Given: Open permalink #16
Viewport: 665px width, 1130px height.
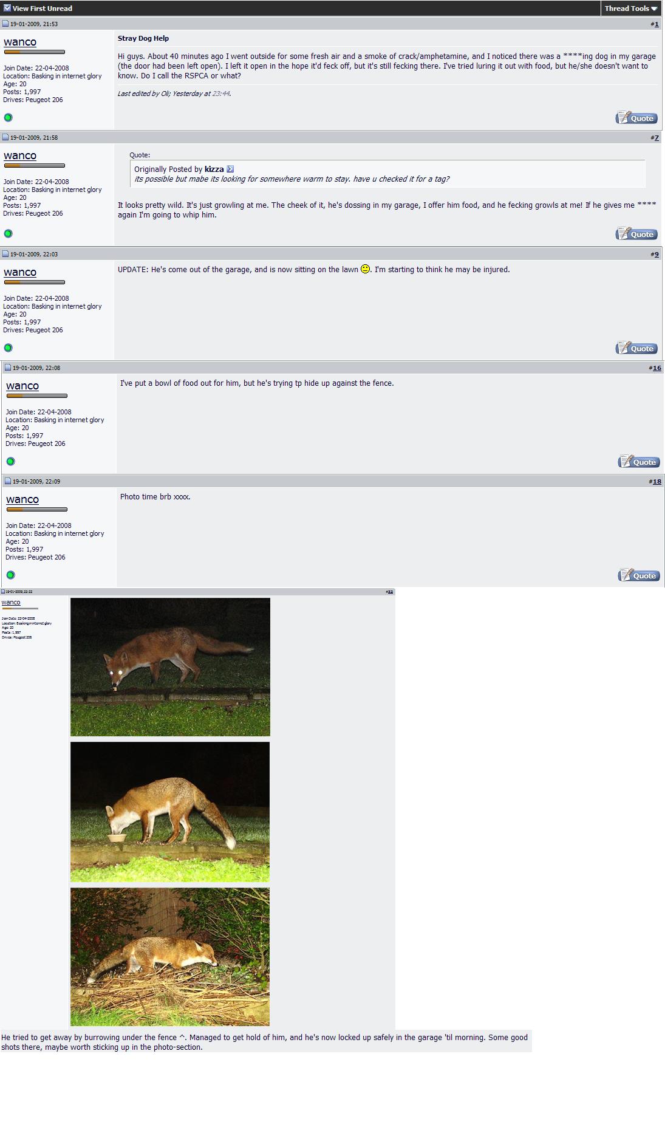Looking at the screenshot, I should tap(656, 368).
